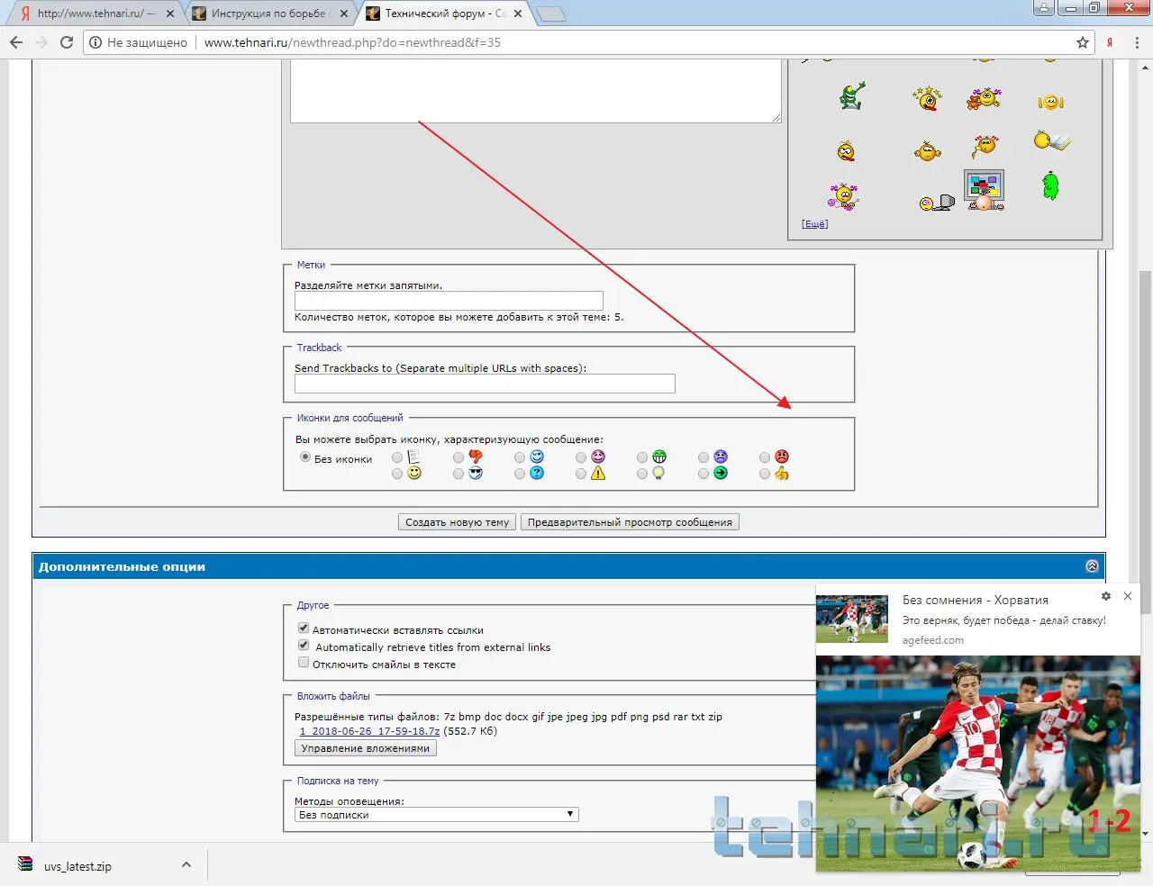
Task: View site security info icon
Action: 96,42
